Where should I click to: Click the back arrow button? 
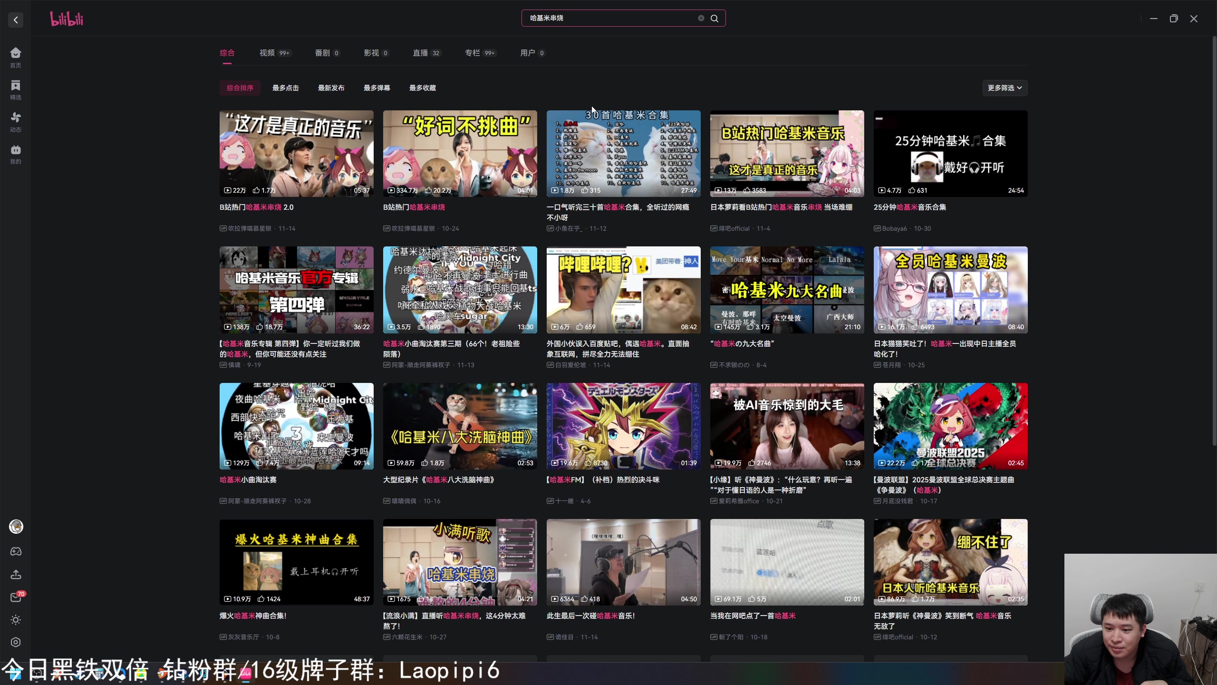pyautogui.click(x=16, y=20)
